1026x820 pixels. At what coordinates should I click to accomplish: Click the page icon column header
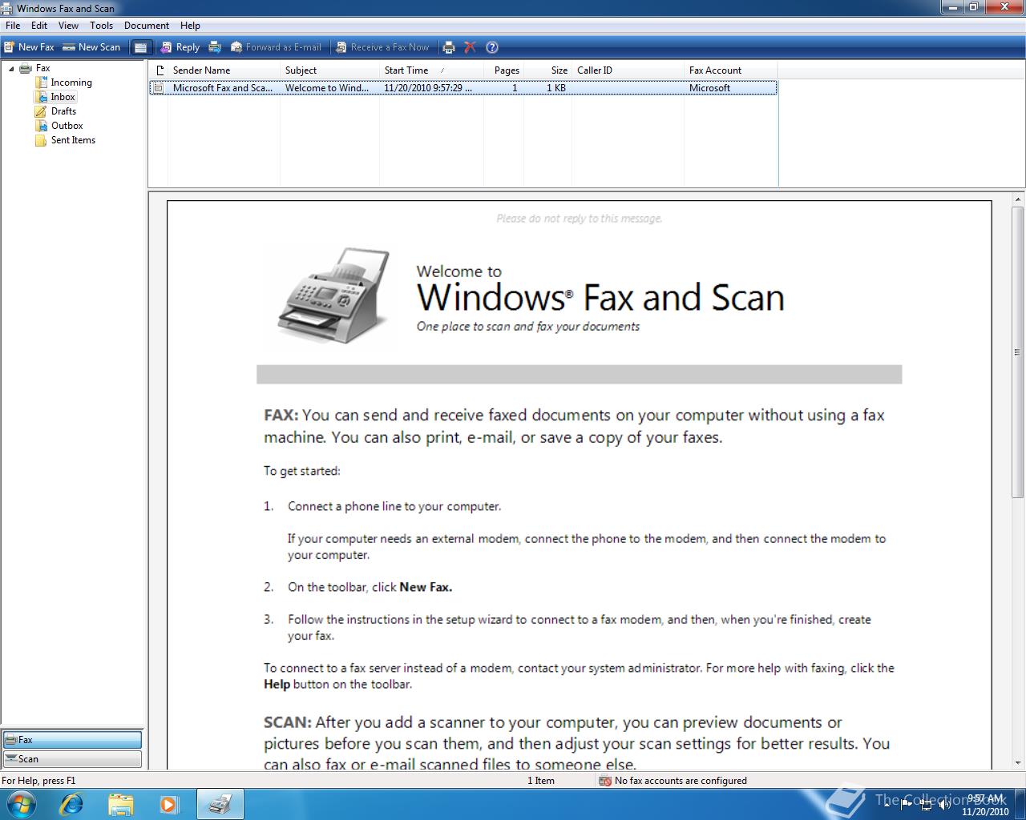coord(159,70)
